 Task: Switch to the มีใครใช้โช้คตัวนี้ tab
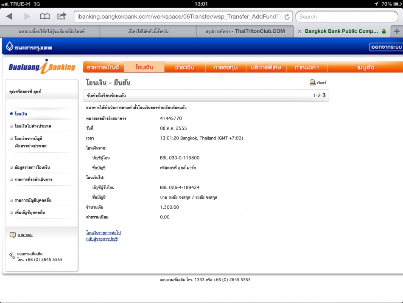click(148, 31)
